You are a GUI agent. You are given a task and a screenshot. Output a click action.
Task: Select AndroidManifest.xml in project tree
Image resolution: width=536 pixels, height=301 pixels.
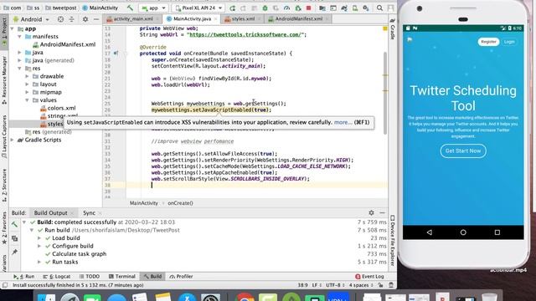(x=64, y=44)
